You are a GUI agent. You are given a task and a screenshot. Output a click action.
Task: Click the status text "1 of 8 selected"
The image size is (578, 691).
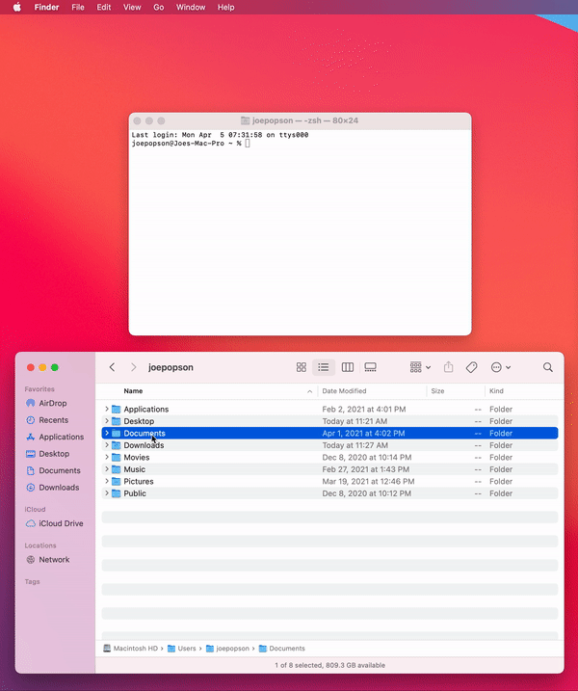(x=300, y=665)
